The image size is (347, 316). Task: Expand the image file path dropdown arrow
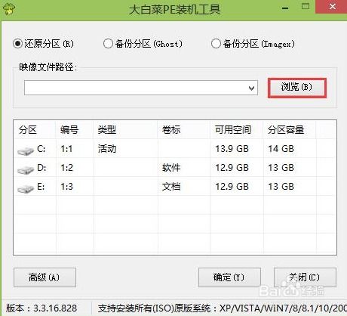click(x=251, y=88)
